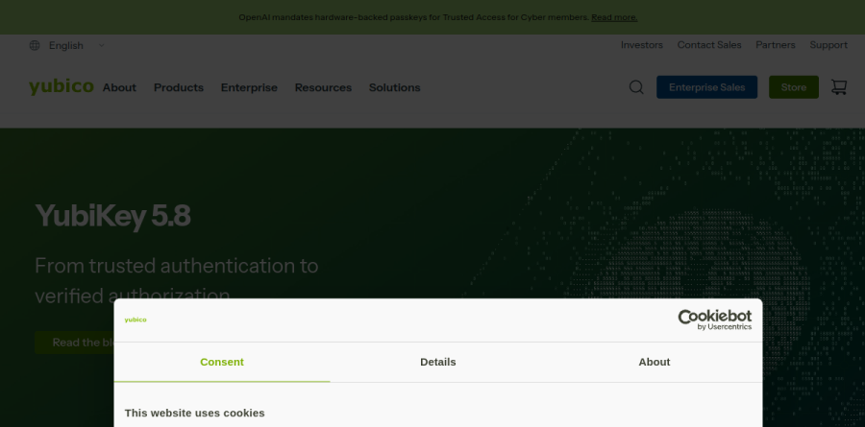Open the shopping cart icon
The width and height of the screenshot is (865, 427).
tap(838, 87)
